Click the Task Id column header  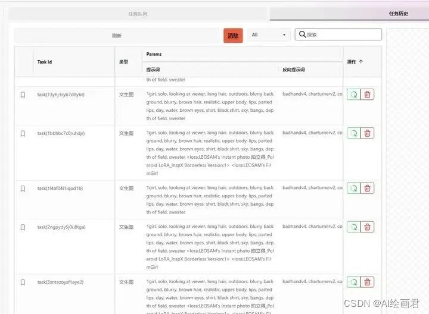pos(45,62)
